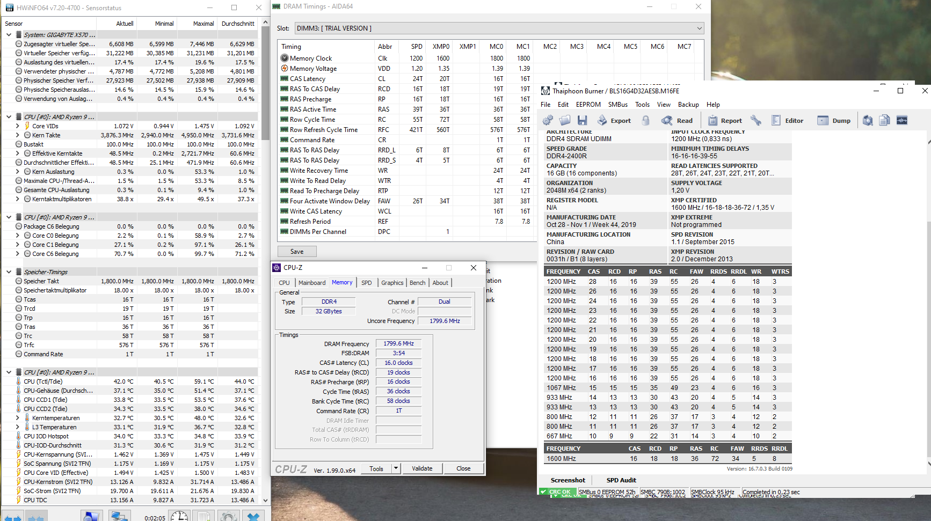Click the Tools button in CPU-Z

(376, 468)
